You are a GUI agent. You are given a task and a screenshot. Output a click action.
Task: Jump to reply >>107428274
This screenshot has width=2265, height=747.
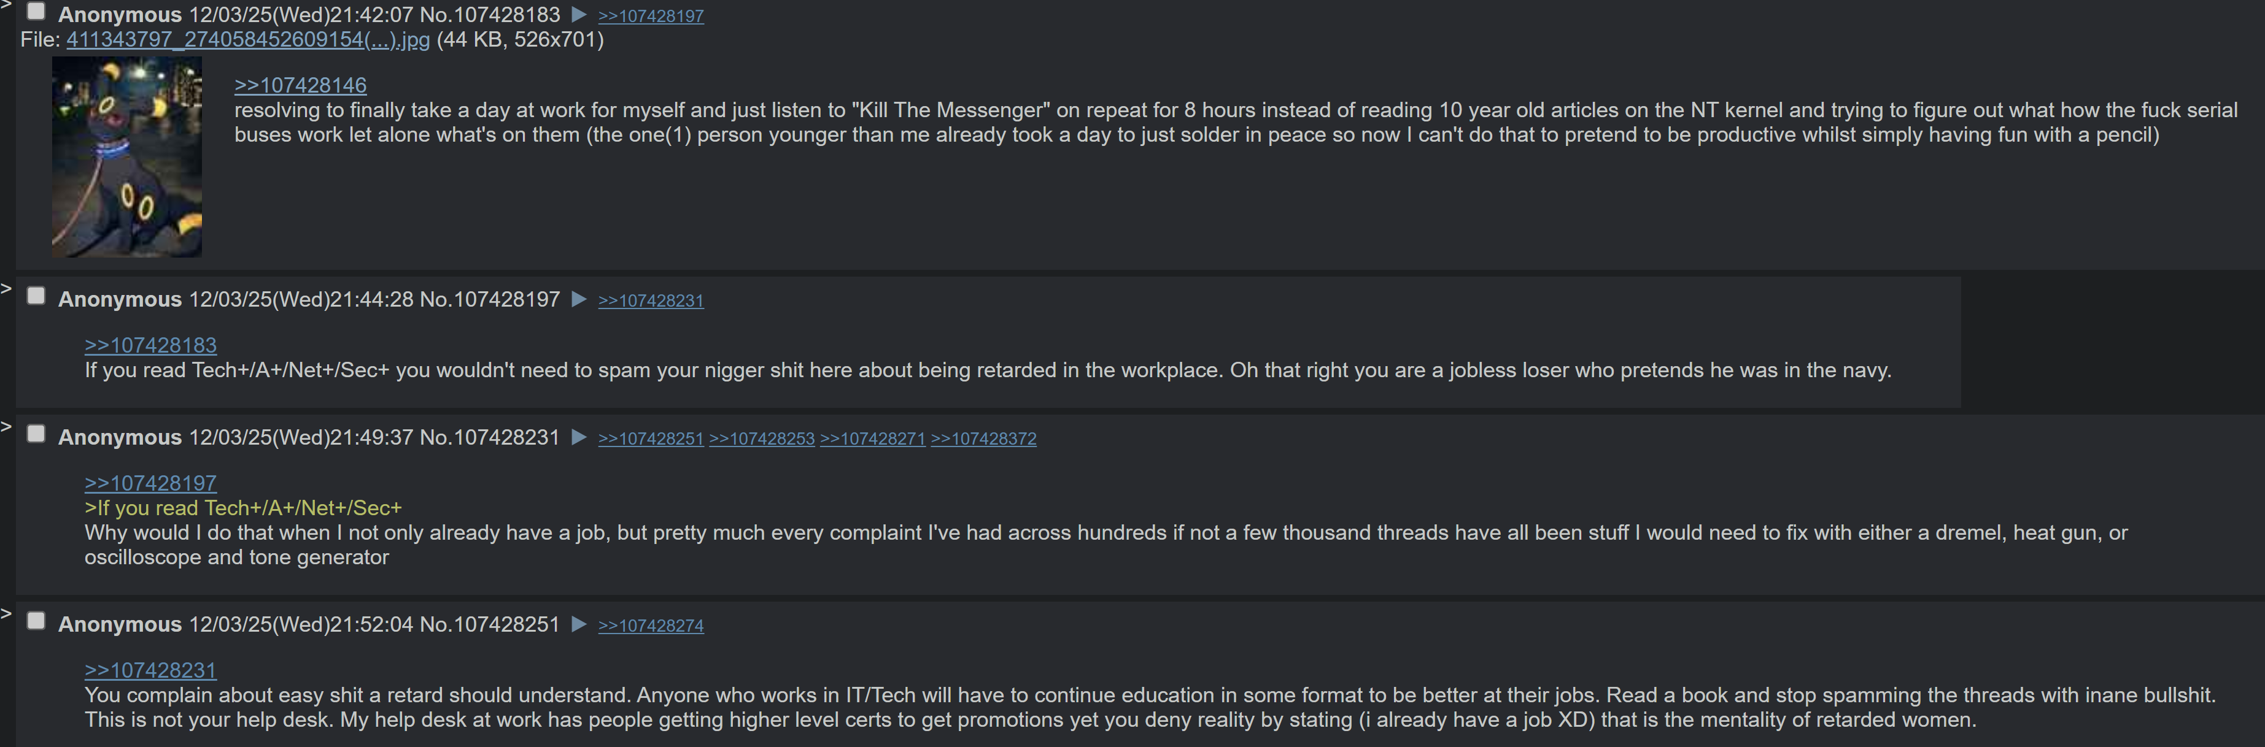(651, 626)
